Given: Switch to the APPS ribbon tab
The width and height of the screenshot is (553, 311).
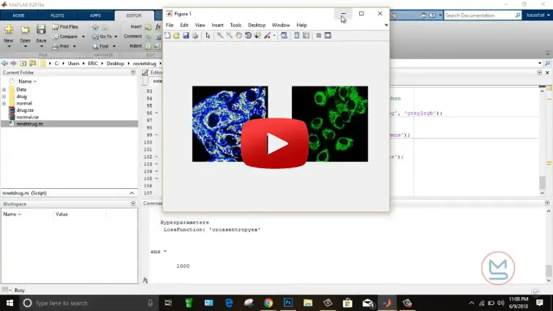Looking at the screenshot, I should 95,15.
